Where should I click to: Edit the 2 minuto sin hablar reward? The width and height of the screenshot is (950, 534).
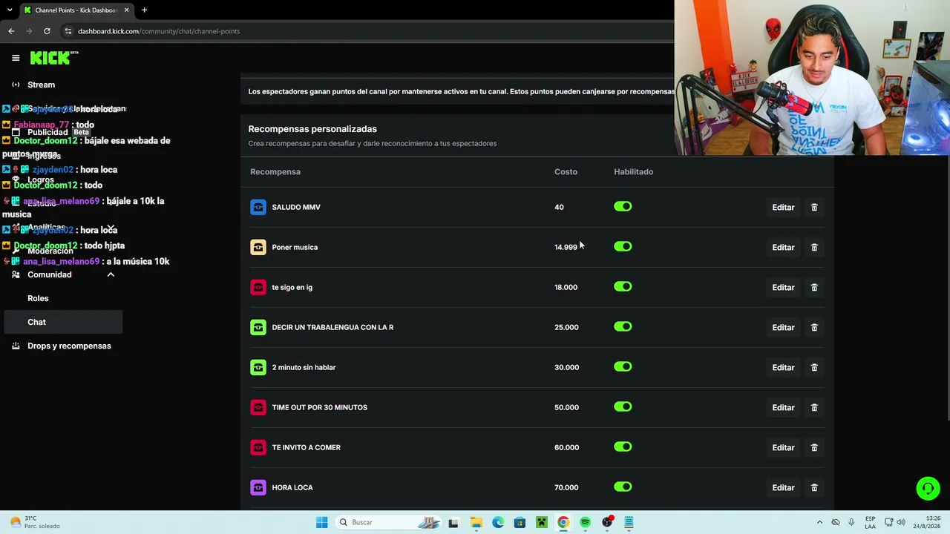pos(783,368)
